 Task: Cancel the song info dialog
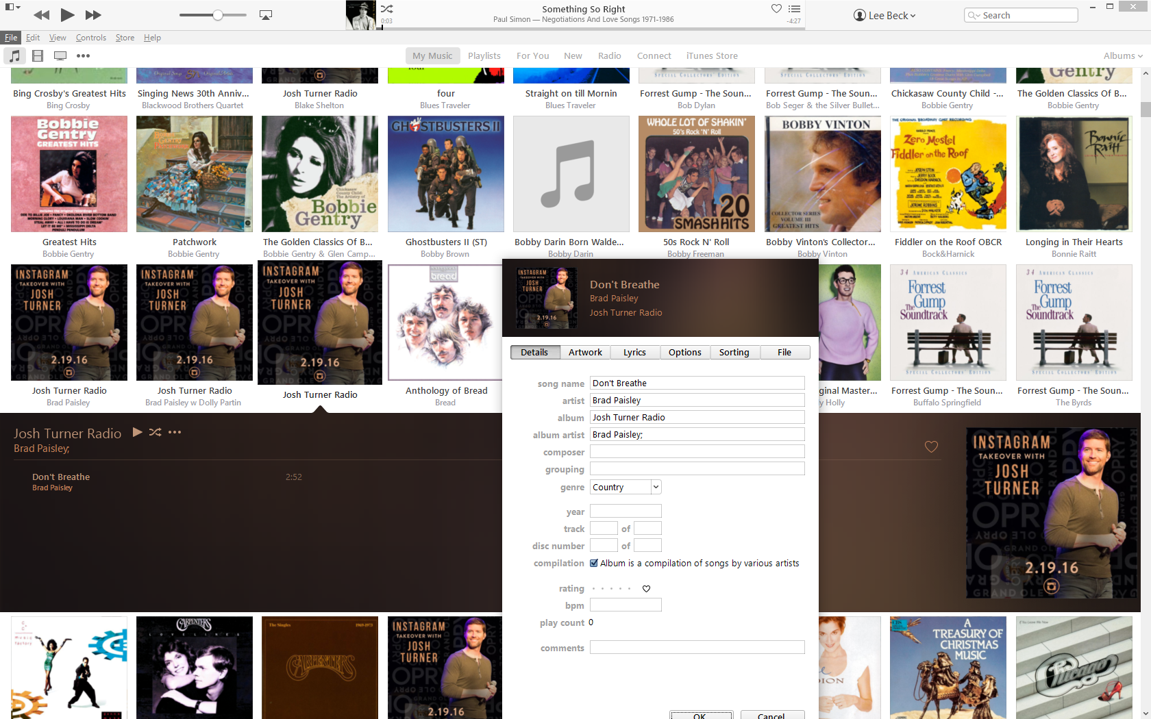(772, 716)
